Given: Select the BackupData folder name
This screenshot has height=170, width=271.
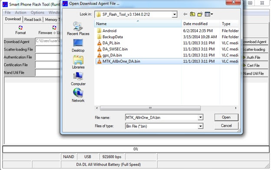Looking at the screenshot, I should (112, 37).
